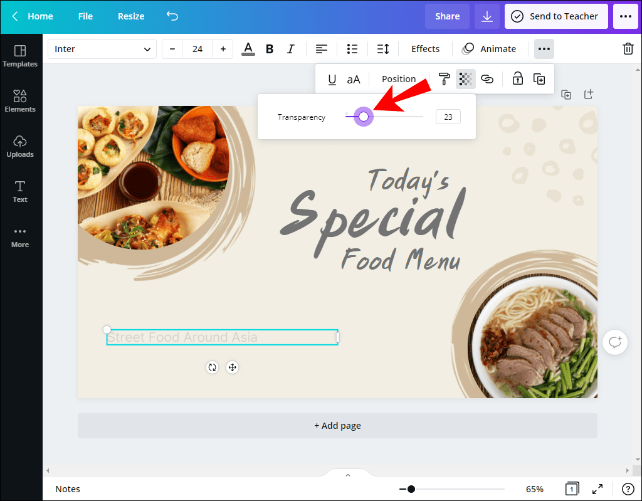Open the Uploads panel

(x=19, y=145)
